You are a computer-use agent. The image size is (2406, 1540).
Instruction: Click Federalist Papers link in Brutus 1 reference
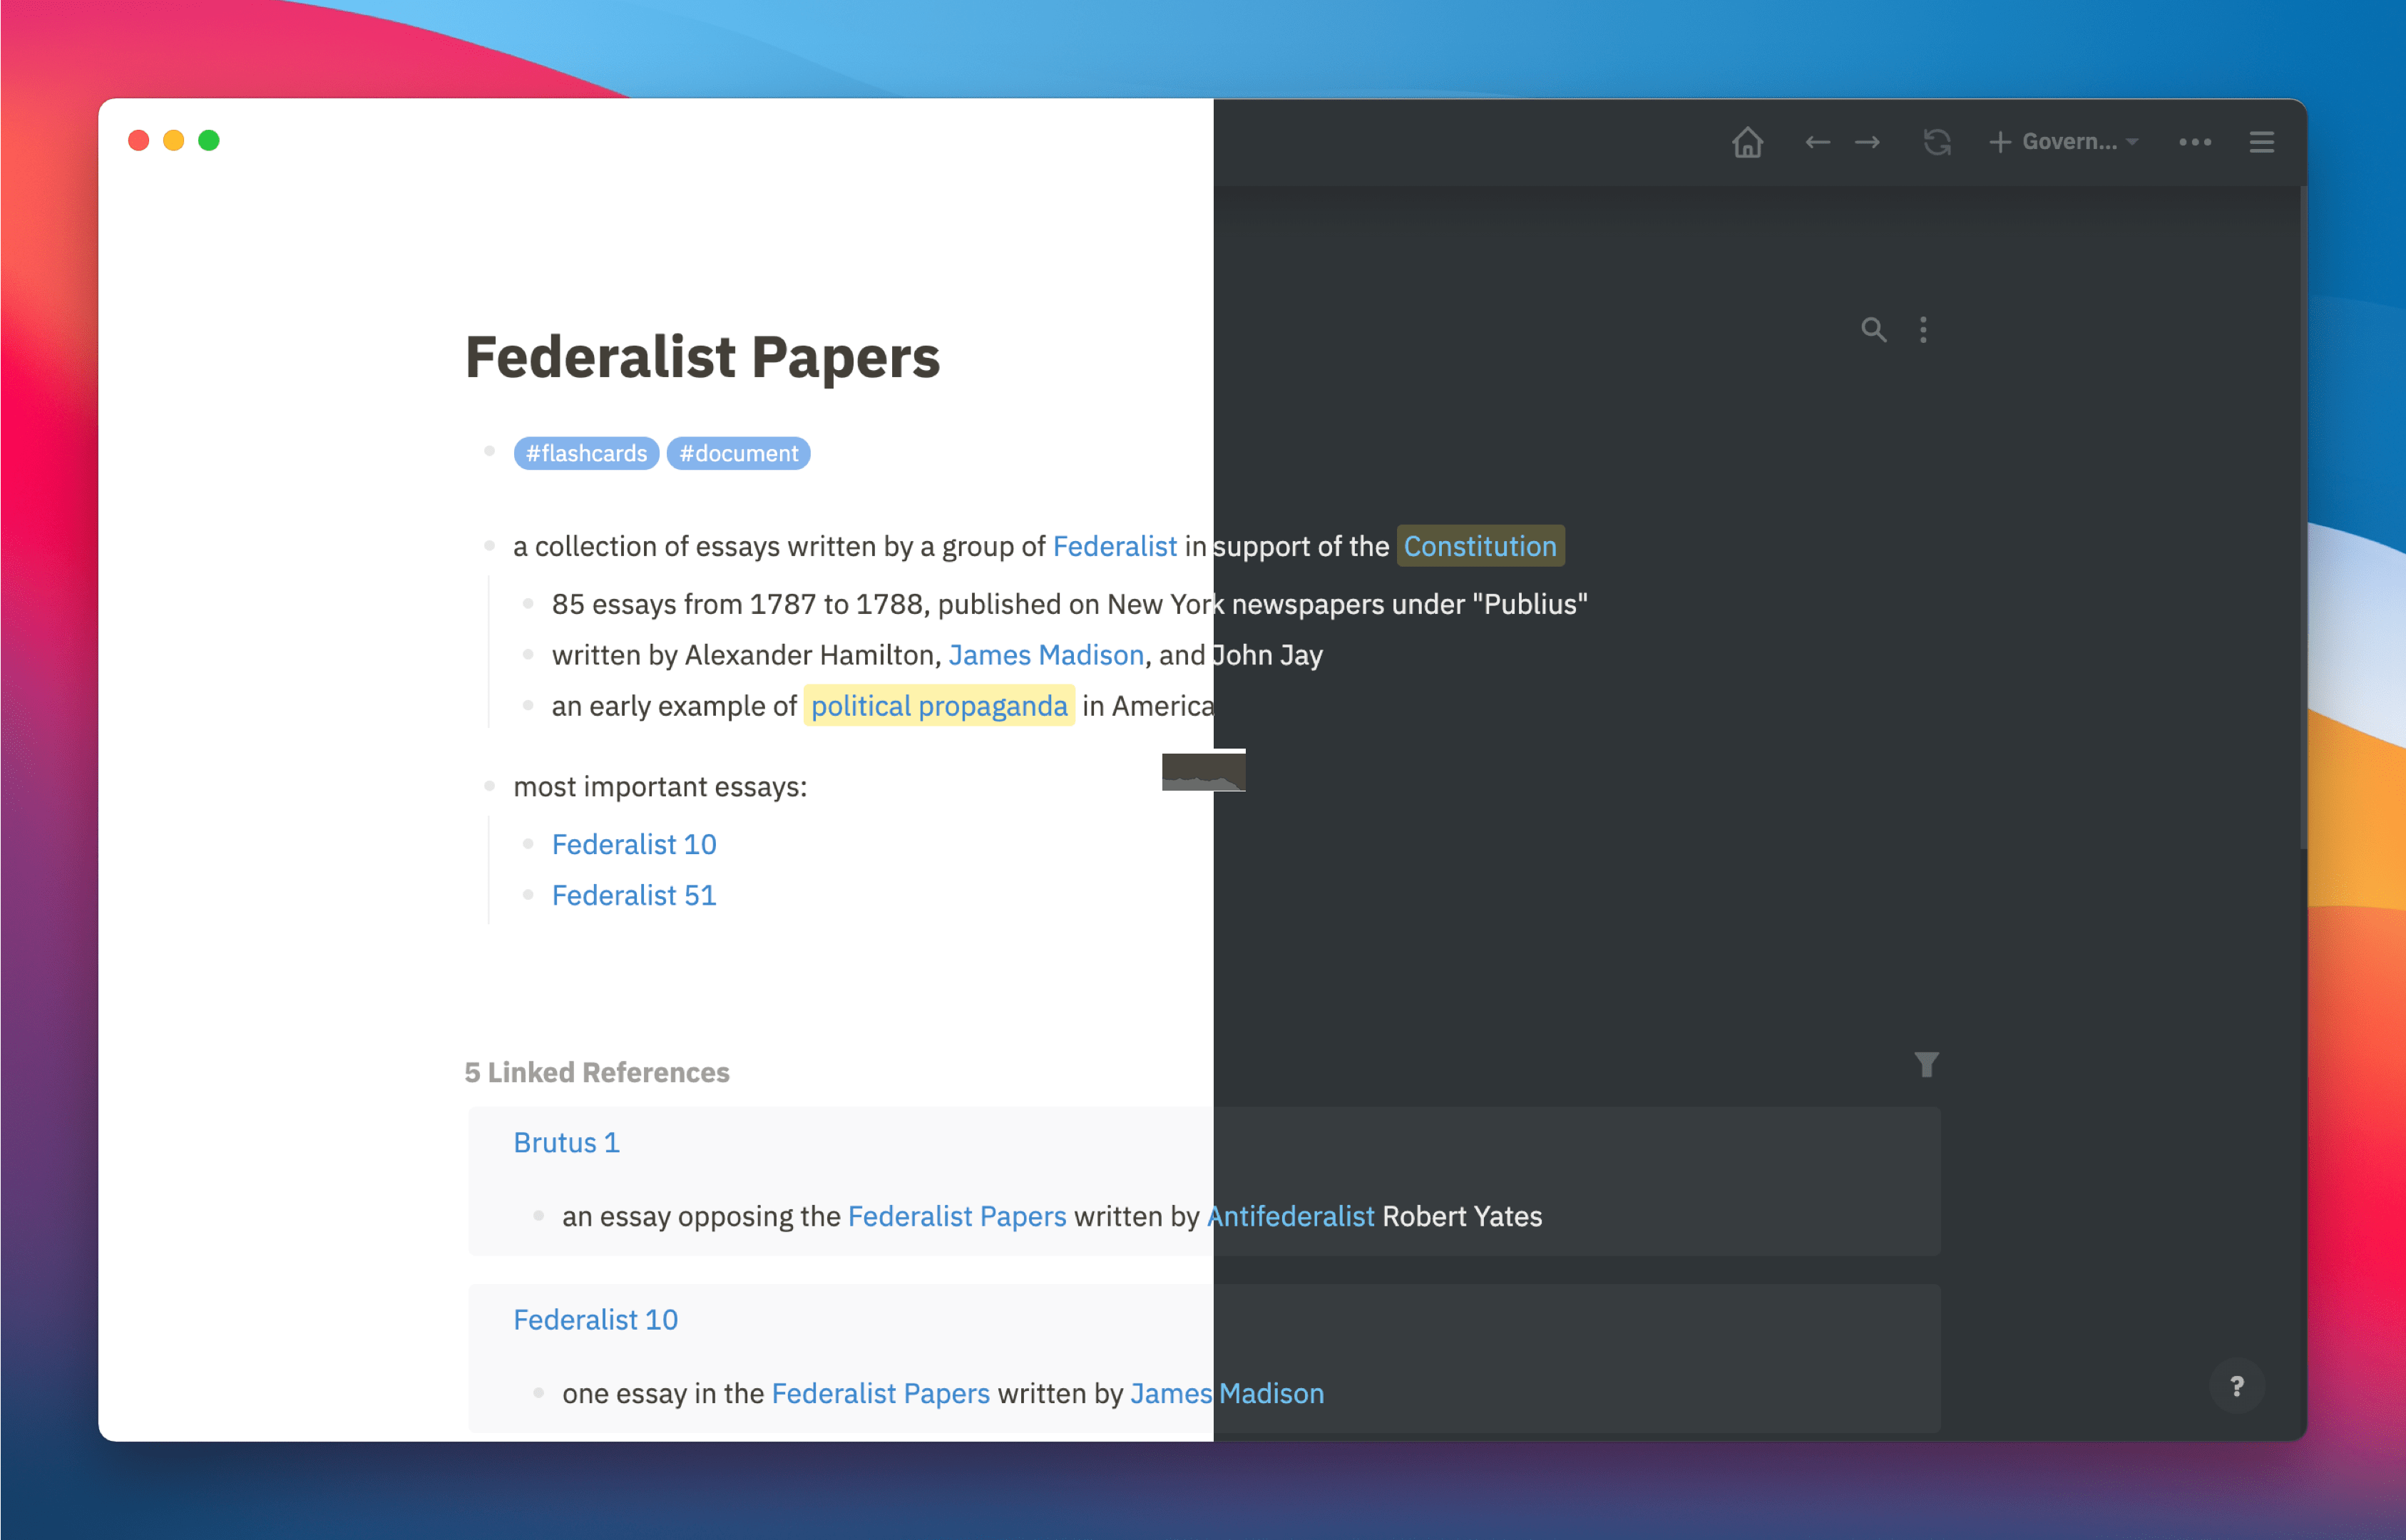coord(957,1216)
